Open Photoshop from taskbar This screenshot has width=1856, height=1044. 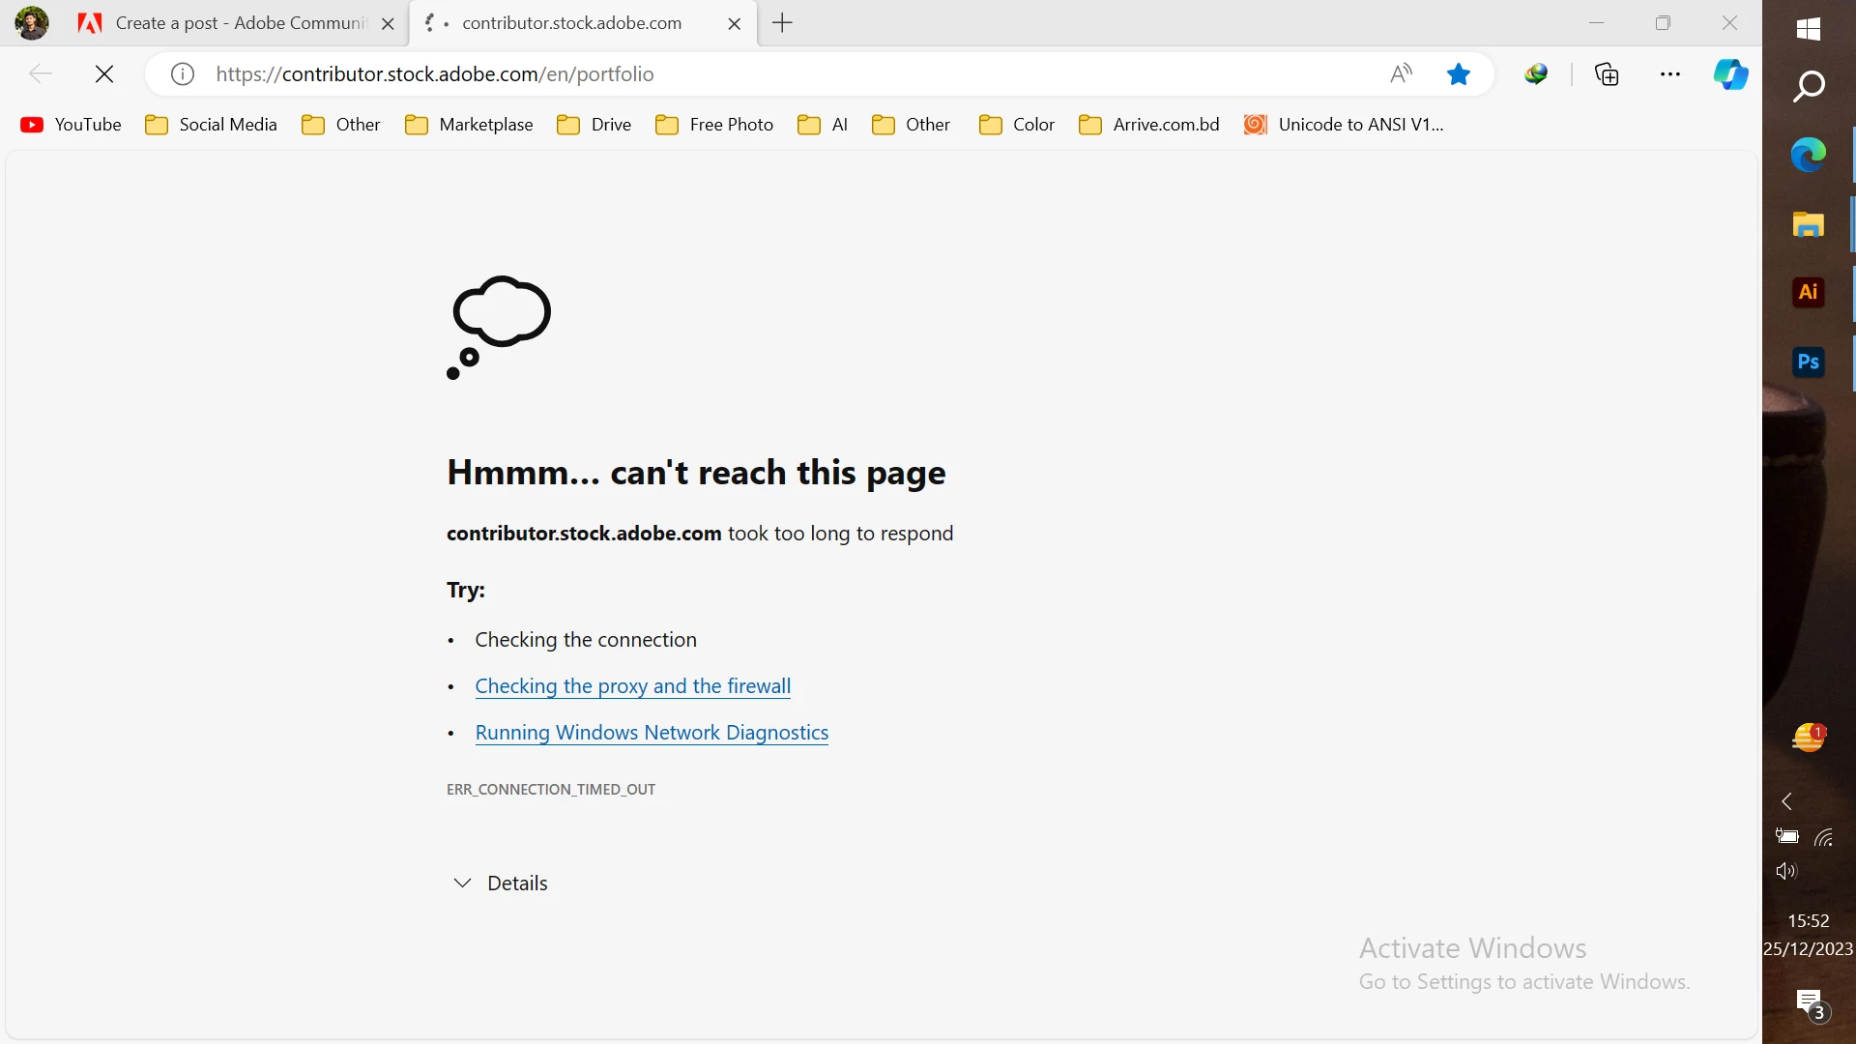[1808, 362]
